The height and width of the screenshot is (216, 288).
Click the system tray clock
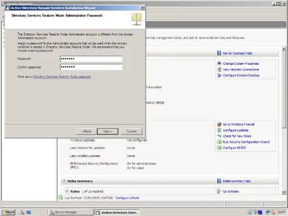pyautogui.click(x=281, y=212)
